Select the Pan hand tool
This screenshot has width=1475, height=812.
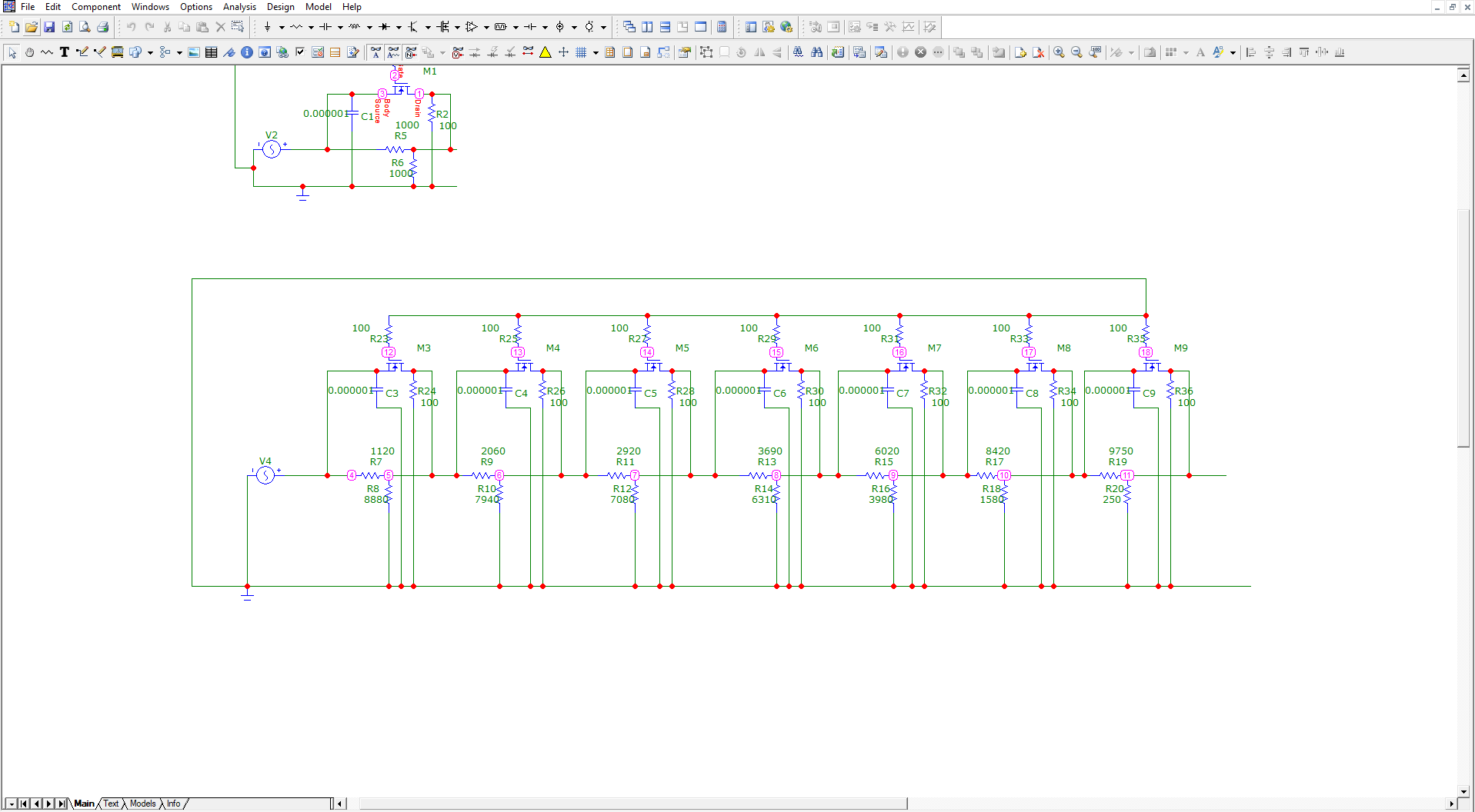tap(29, 52)
